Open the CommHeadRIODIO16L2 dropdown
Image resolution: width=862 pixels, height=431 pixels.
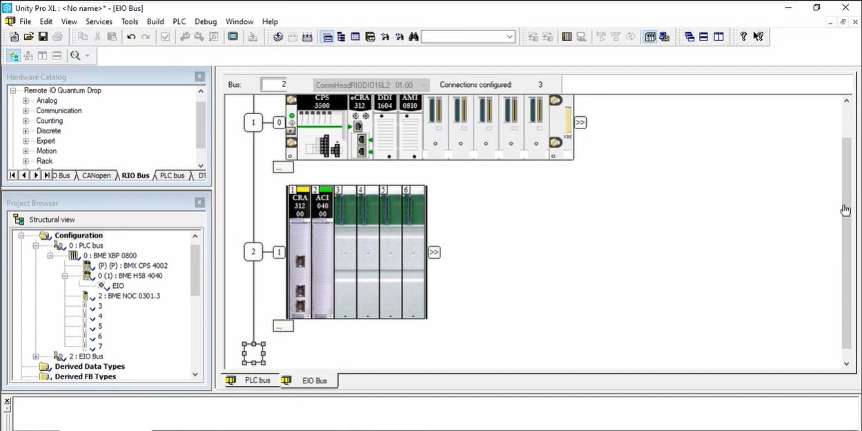point(424,85)
